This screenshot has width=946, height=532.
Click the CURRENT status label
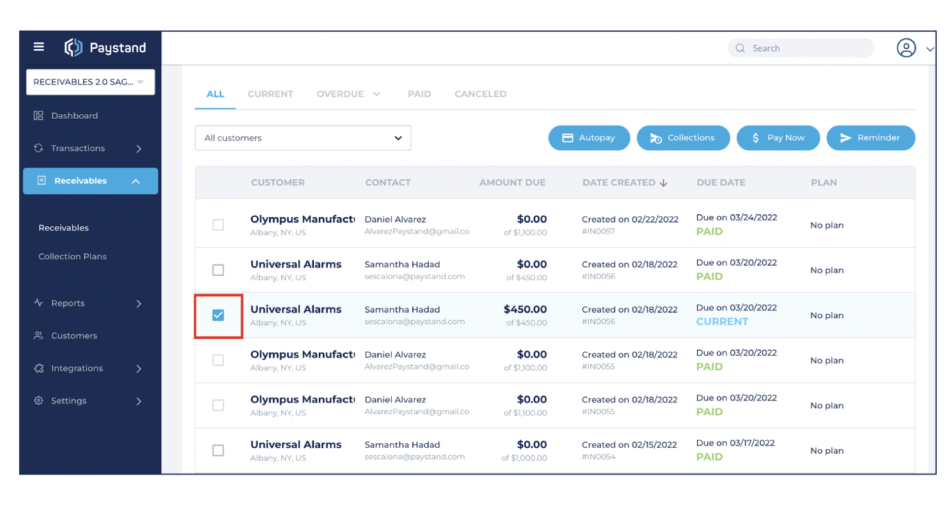coord(722,322)
